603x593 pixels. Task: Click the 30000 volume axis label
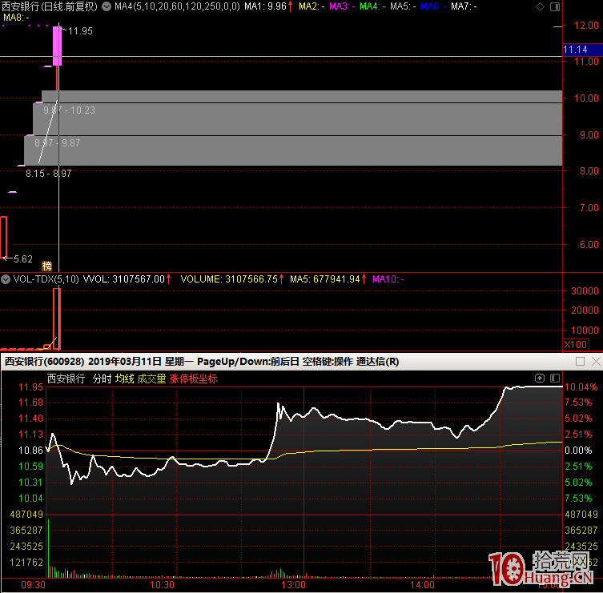click(585, 291)
